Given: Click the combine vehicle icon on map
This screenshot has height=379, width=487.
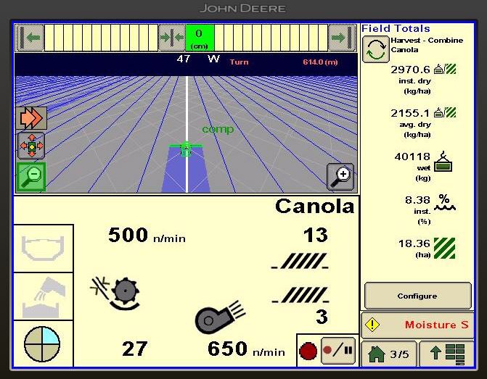Looking at the screenshot, I should pyautogui.click(x=186, y=149).
